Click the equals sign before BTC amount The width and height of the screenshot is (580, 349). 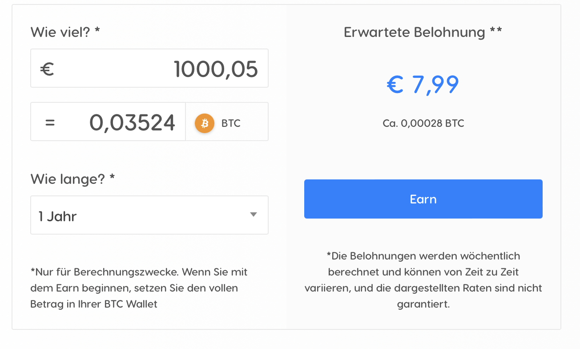(x=50, y=122)
